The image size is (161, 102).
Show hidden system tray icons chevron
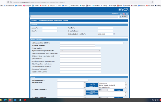[x=151, y=100]
